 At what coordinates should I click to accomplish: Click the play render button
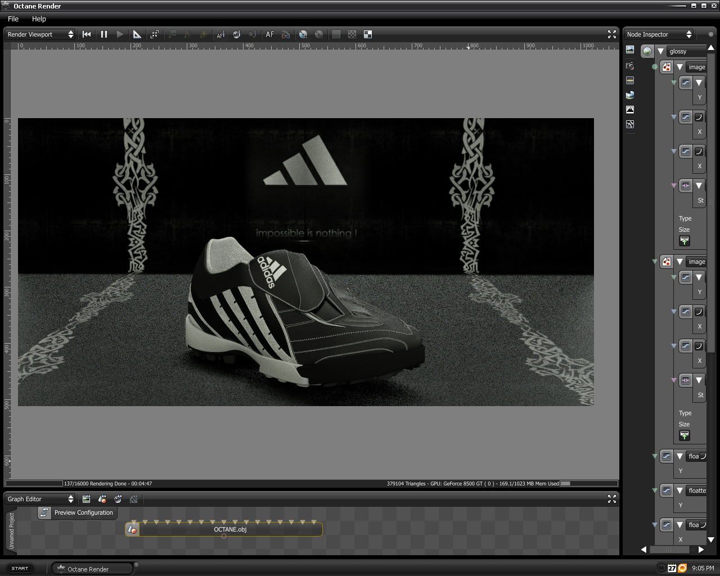pos(120,34)
